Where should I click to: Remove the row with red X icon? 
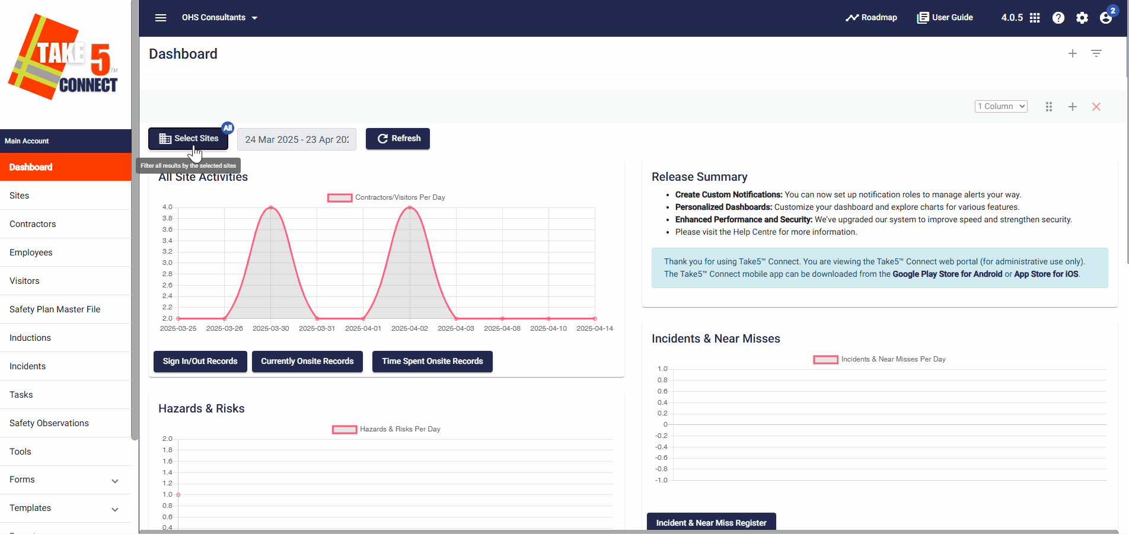[x=1096, y=107]
